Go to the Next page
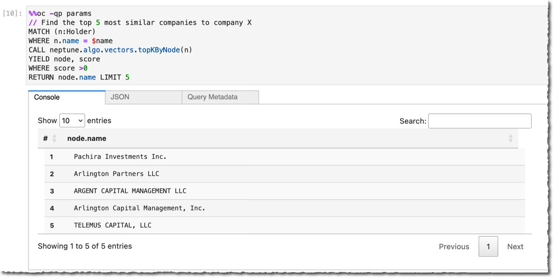The height and width of the screenshot is (278, 554). [515, 247]
